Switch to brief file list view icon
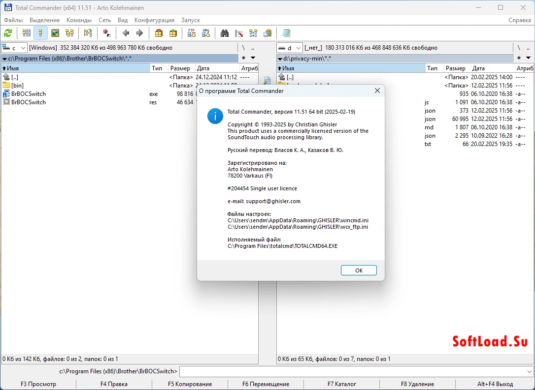The height and width of the screenshot is (390, 535). (x=26, y=33)
